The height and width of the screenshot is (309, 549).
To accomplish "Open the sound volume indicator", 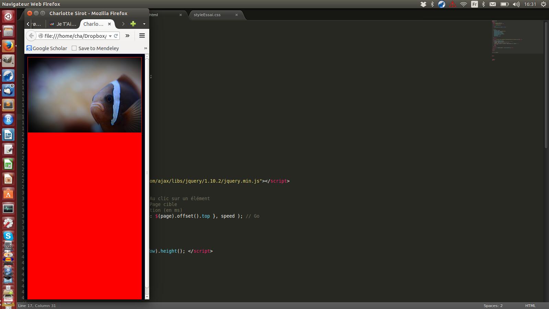I will [x=516, y=4].
